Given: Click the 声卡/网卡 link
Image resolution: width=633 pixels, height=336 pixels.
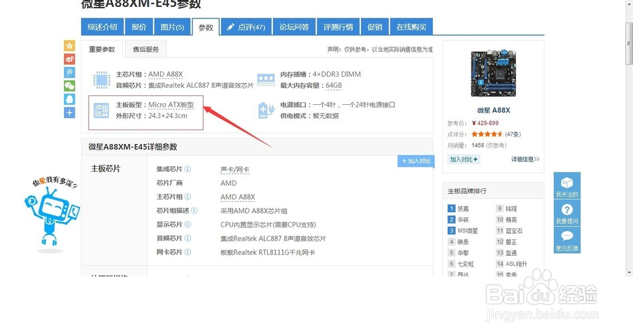Looking at the screenshot, I should click(235, 170).
